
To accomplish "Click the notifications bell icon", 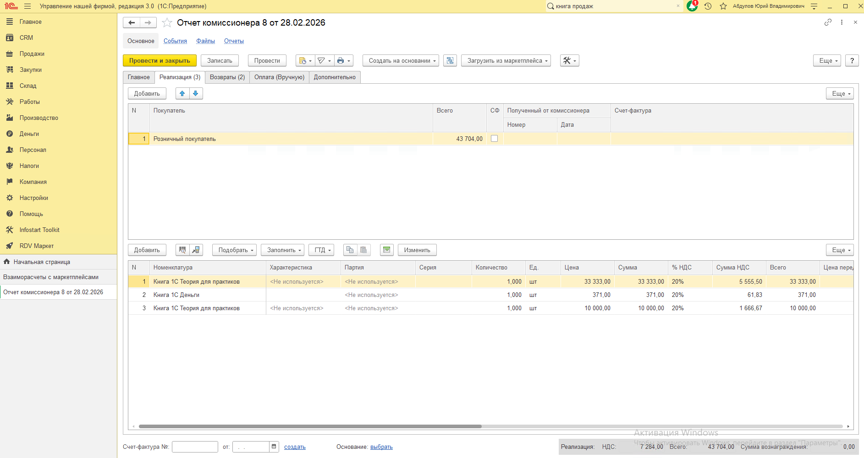I will tap(692, 6).
